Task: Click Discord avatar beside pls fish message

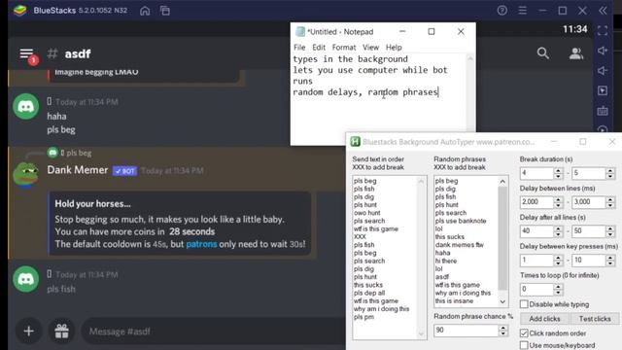Action: click(x=26, y=279)
